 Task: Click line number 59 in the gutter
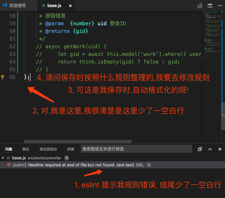pyautogui.click(x=12, y=23)
